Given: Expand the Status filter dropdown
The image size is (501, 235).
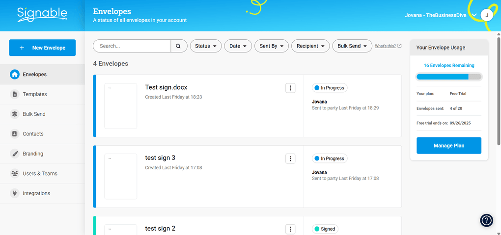Looking at the screenshot, I should click(206, 46).
